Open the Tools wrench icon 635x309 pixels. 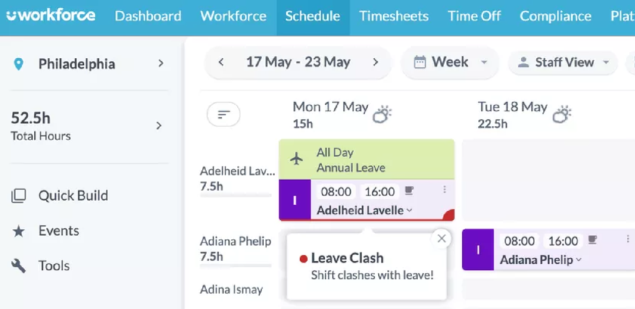coord(18,265)
